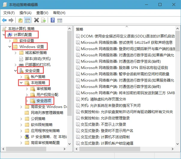Screen dimensions: 181x159
Task: Collapse the 计算机配置 node
Action: coord(4,35)
